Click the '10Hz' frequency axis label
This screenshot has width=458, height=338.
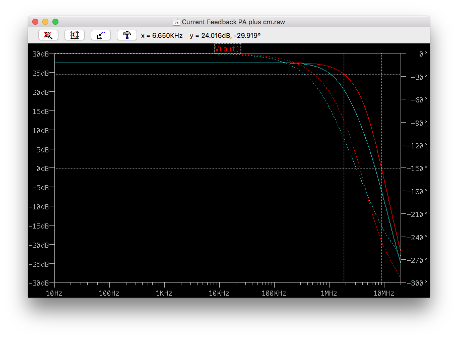[x=54, y=293]
